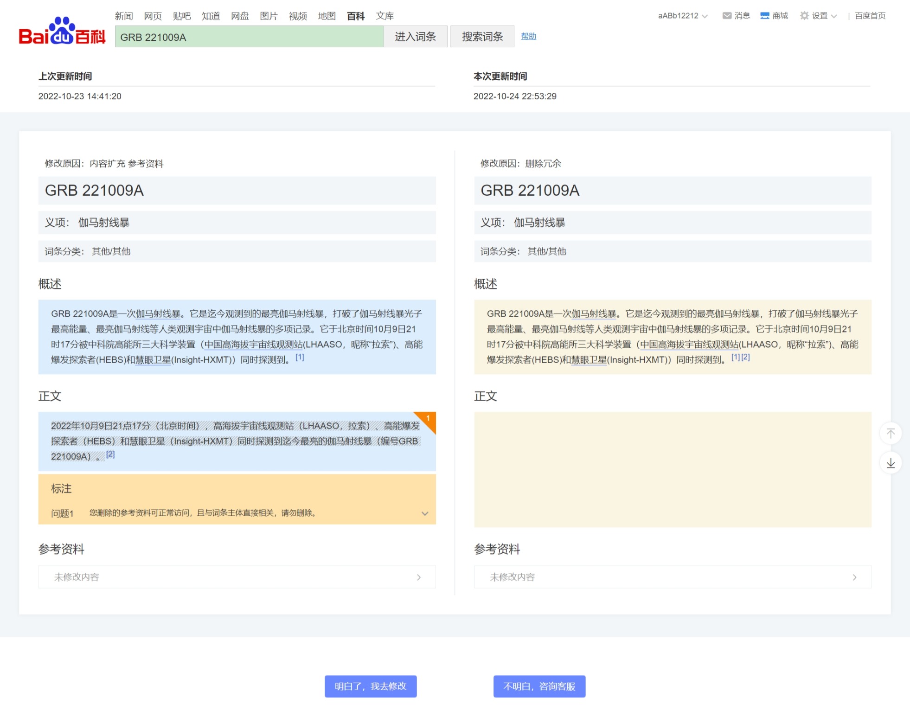Image resolution: width=910 pixels, height=716 pixels.
Task: Open reference [1] in left 概述
Action: click(x=300, y=357)
